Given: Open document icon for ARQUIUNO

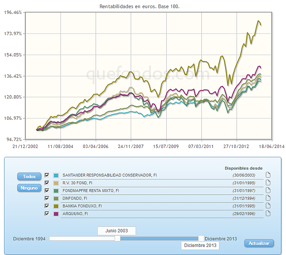Looking at the screenshot, I should pos(268,213).
